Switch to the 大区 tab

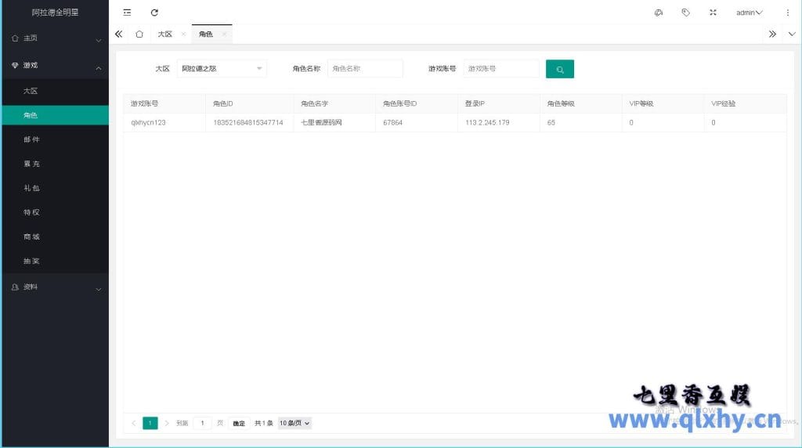pyautogui.click(x=164, y=34)
